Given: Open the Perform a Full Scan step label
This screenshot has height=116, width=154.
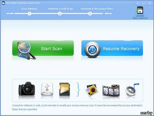Looking at the screenshot, I should point(60,9).
